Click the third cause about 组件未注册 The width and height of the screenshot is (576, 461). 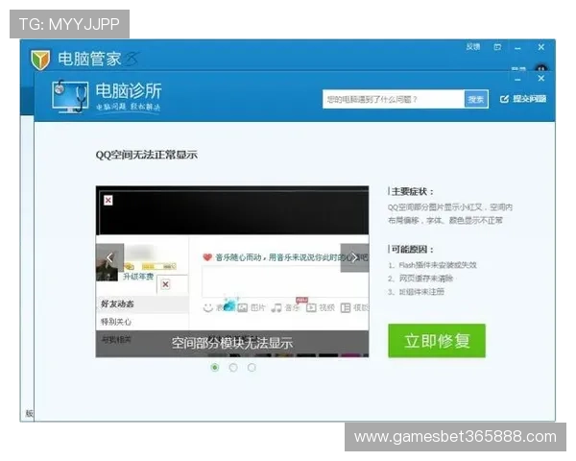(x=417, y=292)
